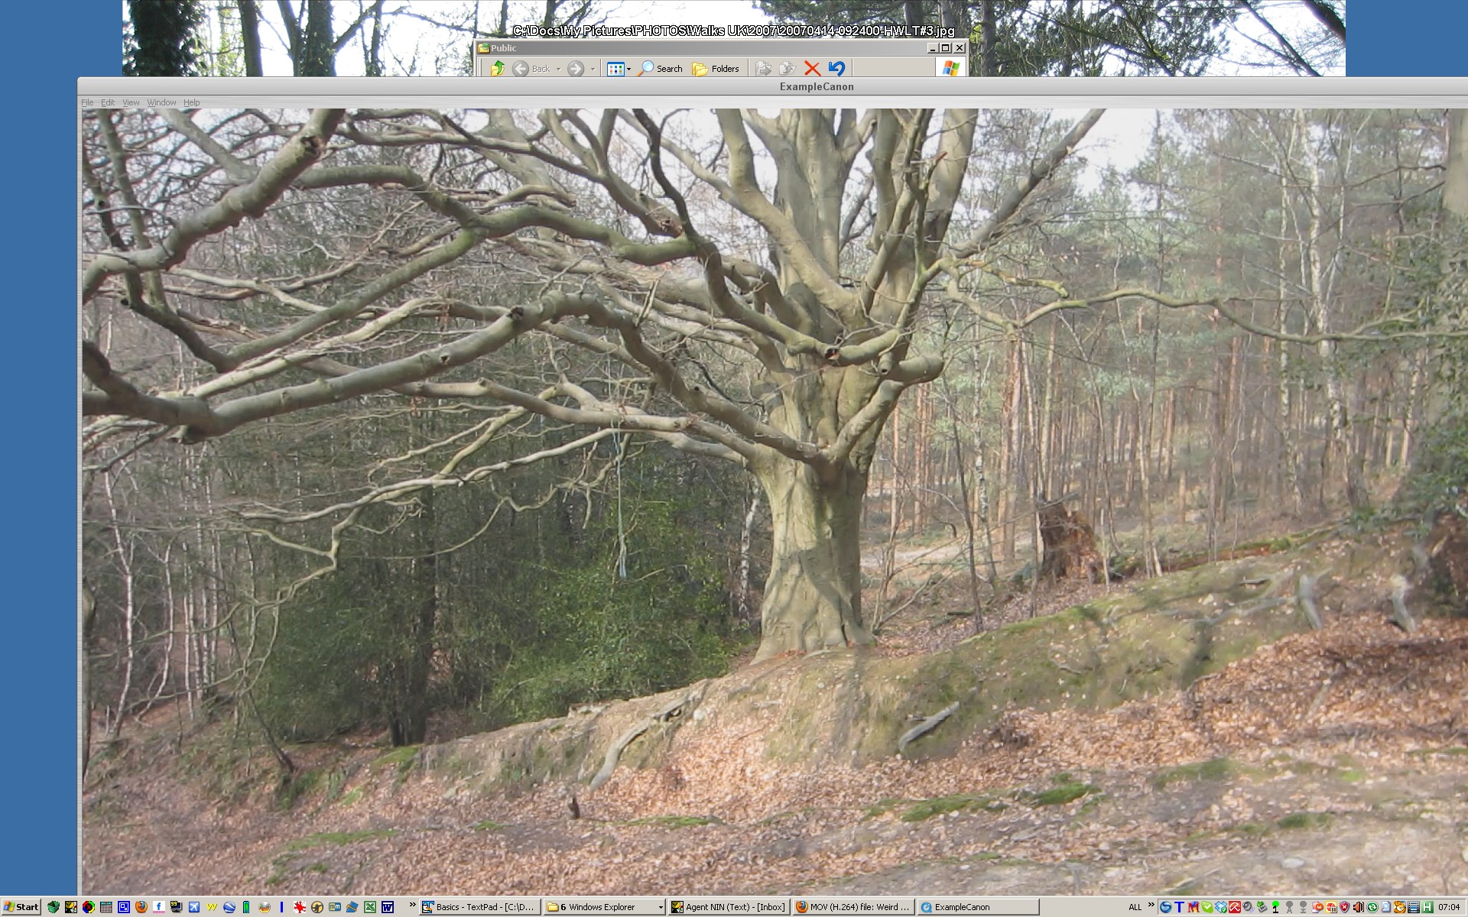Launch Firefox from quick launch bar
The image size is (1468, 917).
141,907
